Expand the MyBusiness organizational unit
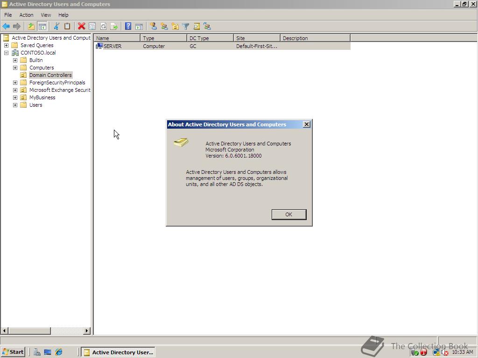This screenshot has height=358, width=478. 15,97
